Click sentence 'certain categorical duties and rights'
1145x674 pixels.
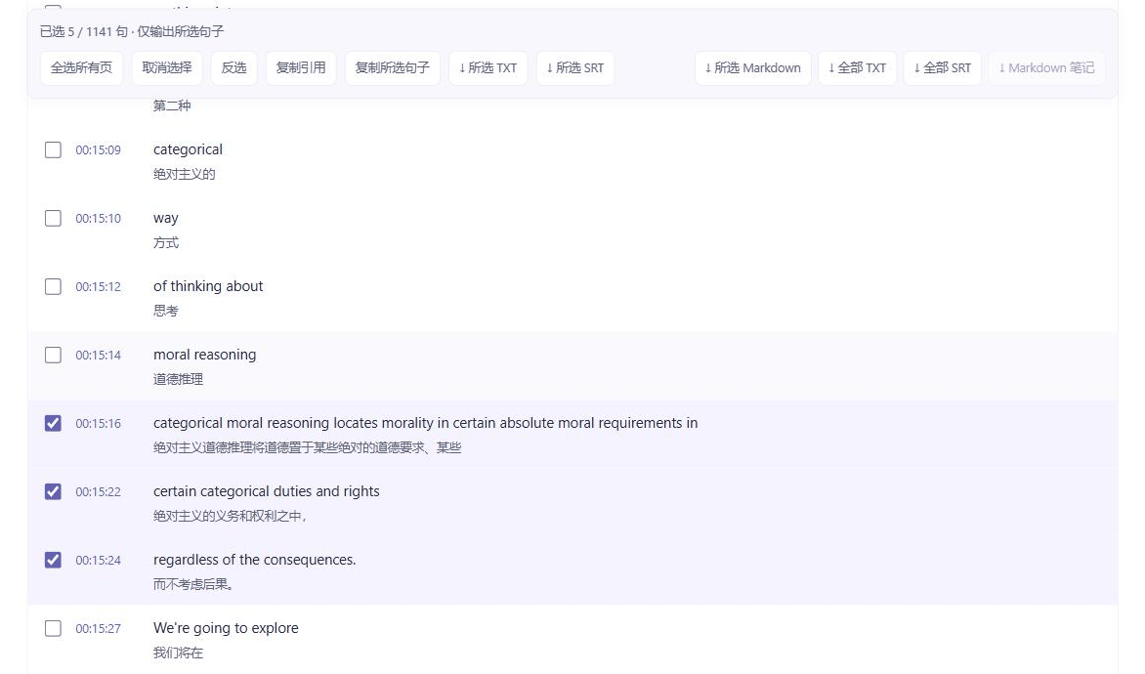pos(267,491)
